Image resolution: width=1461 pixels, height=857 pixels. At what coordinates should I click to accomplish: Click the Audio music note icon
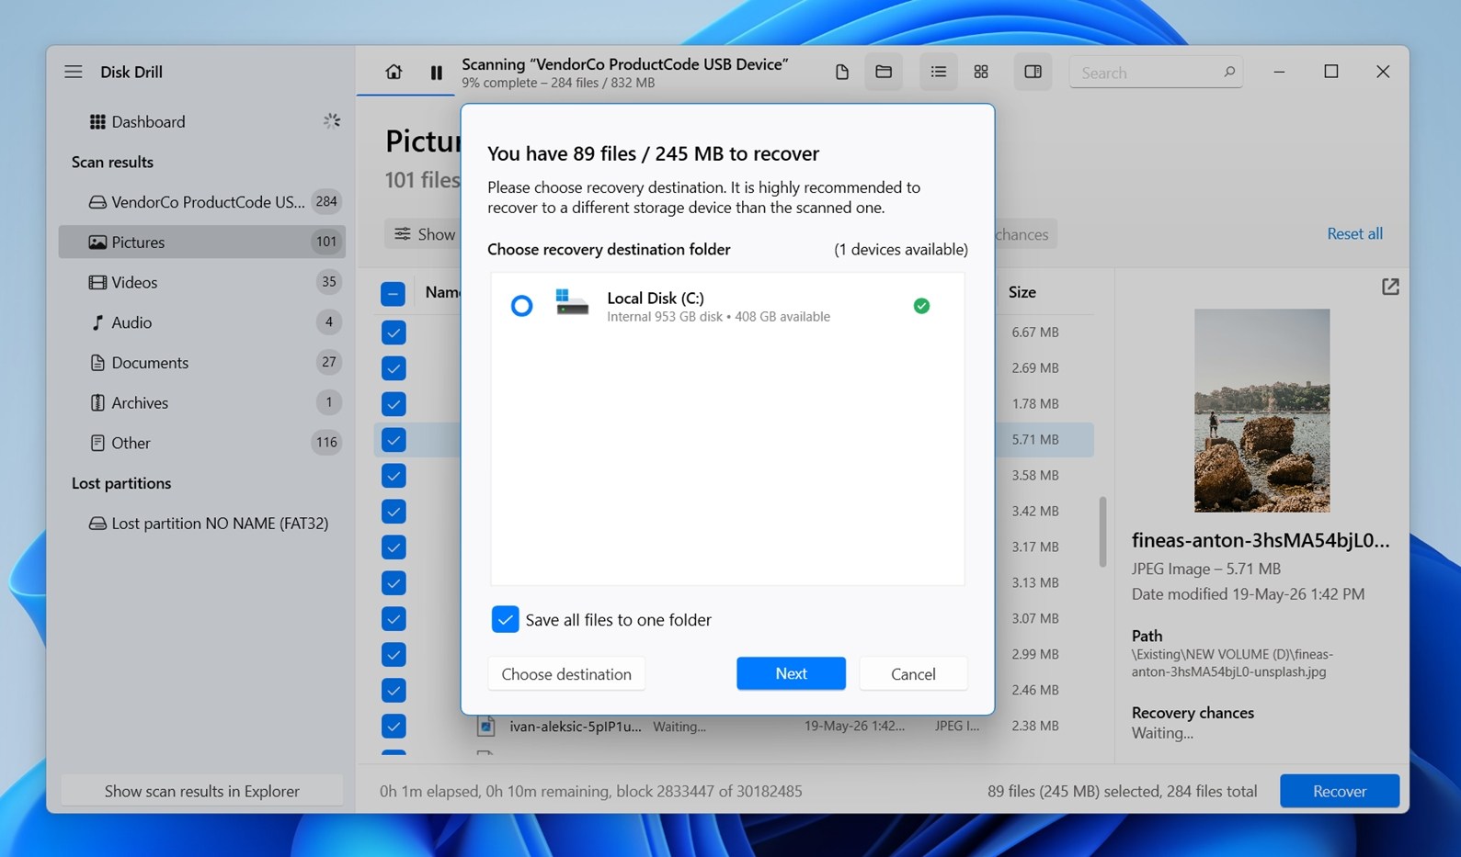coord(97,322)
